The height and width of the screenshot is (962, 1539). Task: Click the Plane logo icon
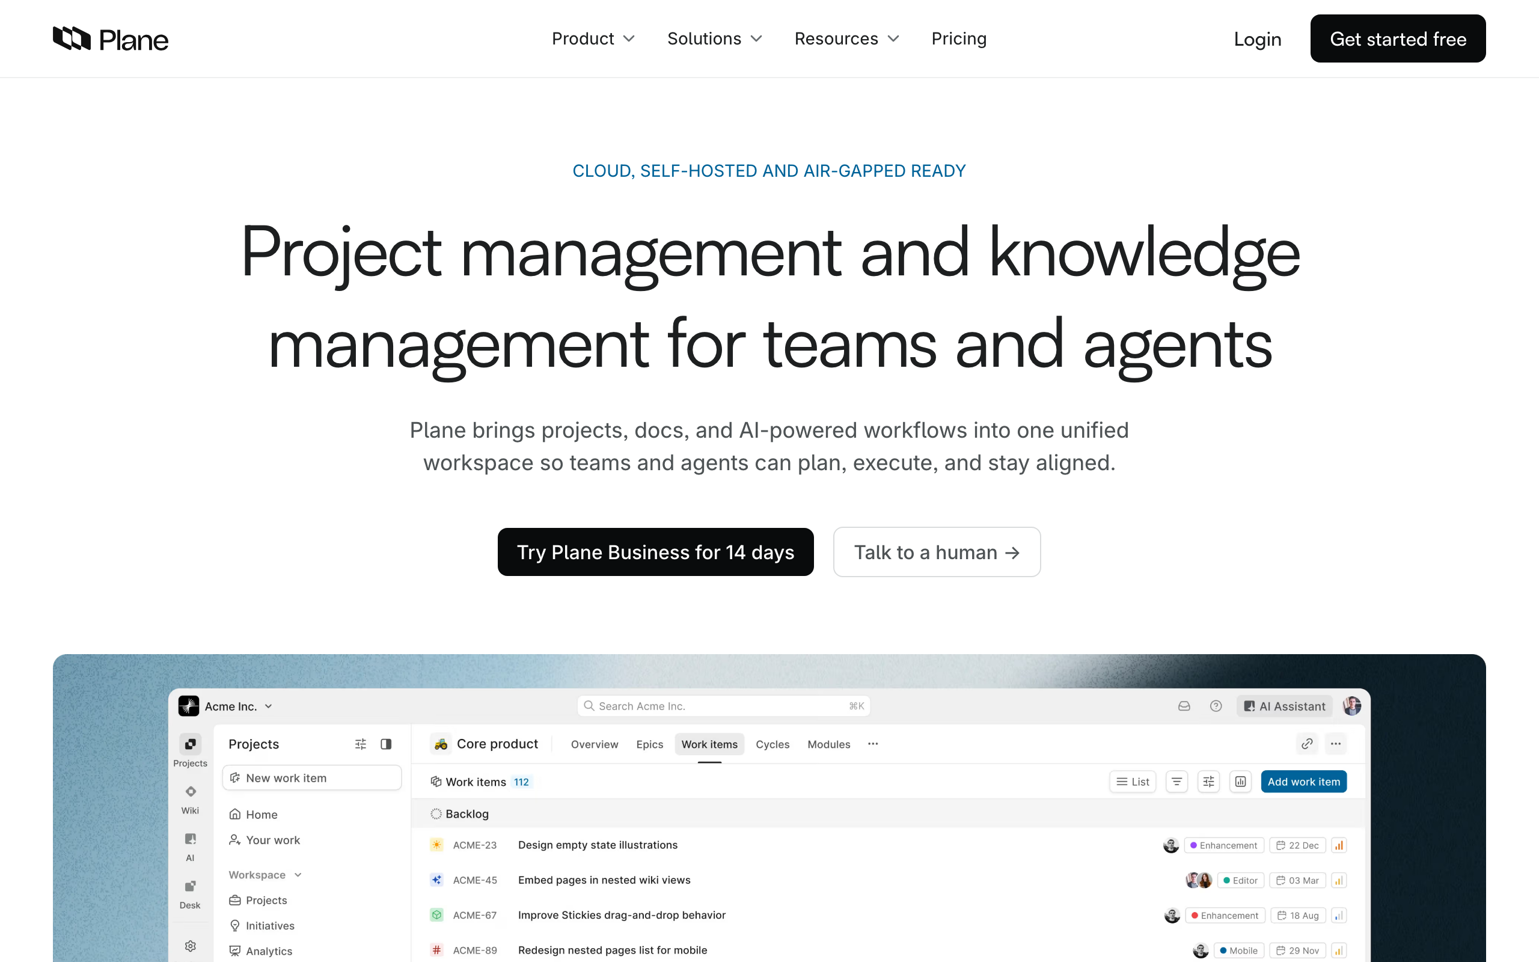(x=72, y=39)
